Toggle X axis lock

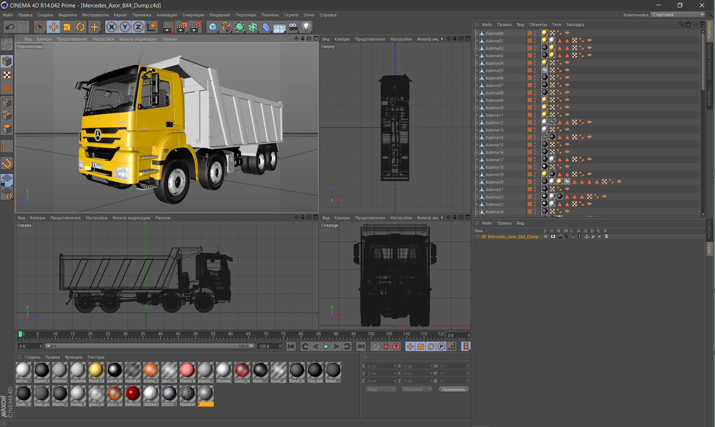click(x=112, y=27)
